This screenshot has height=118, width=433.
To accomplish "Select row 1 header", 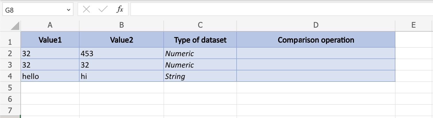I will point(10,42).
